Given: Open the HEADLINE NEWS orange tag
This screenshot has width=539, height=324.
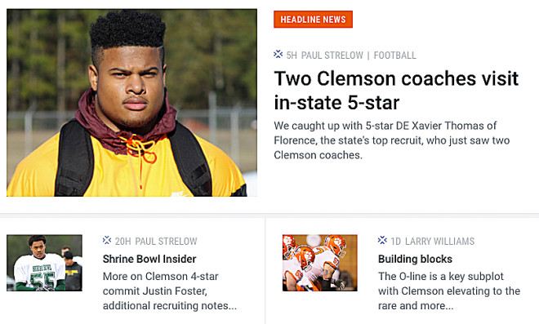Looking at the screenshot, I should point(313,20).
